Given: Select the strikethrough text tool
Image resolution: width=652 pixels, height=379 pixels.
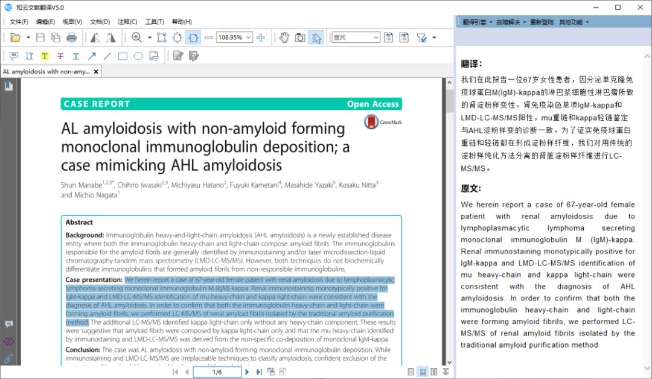Looking at the screenshot, I should tap(60, 56).
